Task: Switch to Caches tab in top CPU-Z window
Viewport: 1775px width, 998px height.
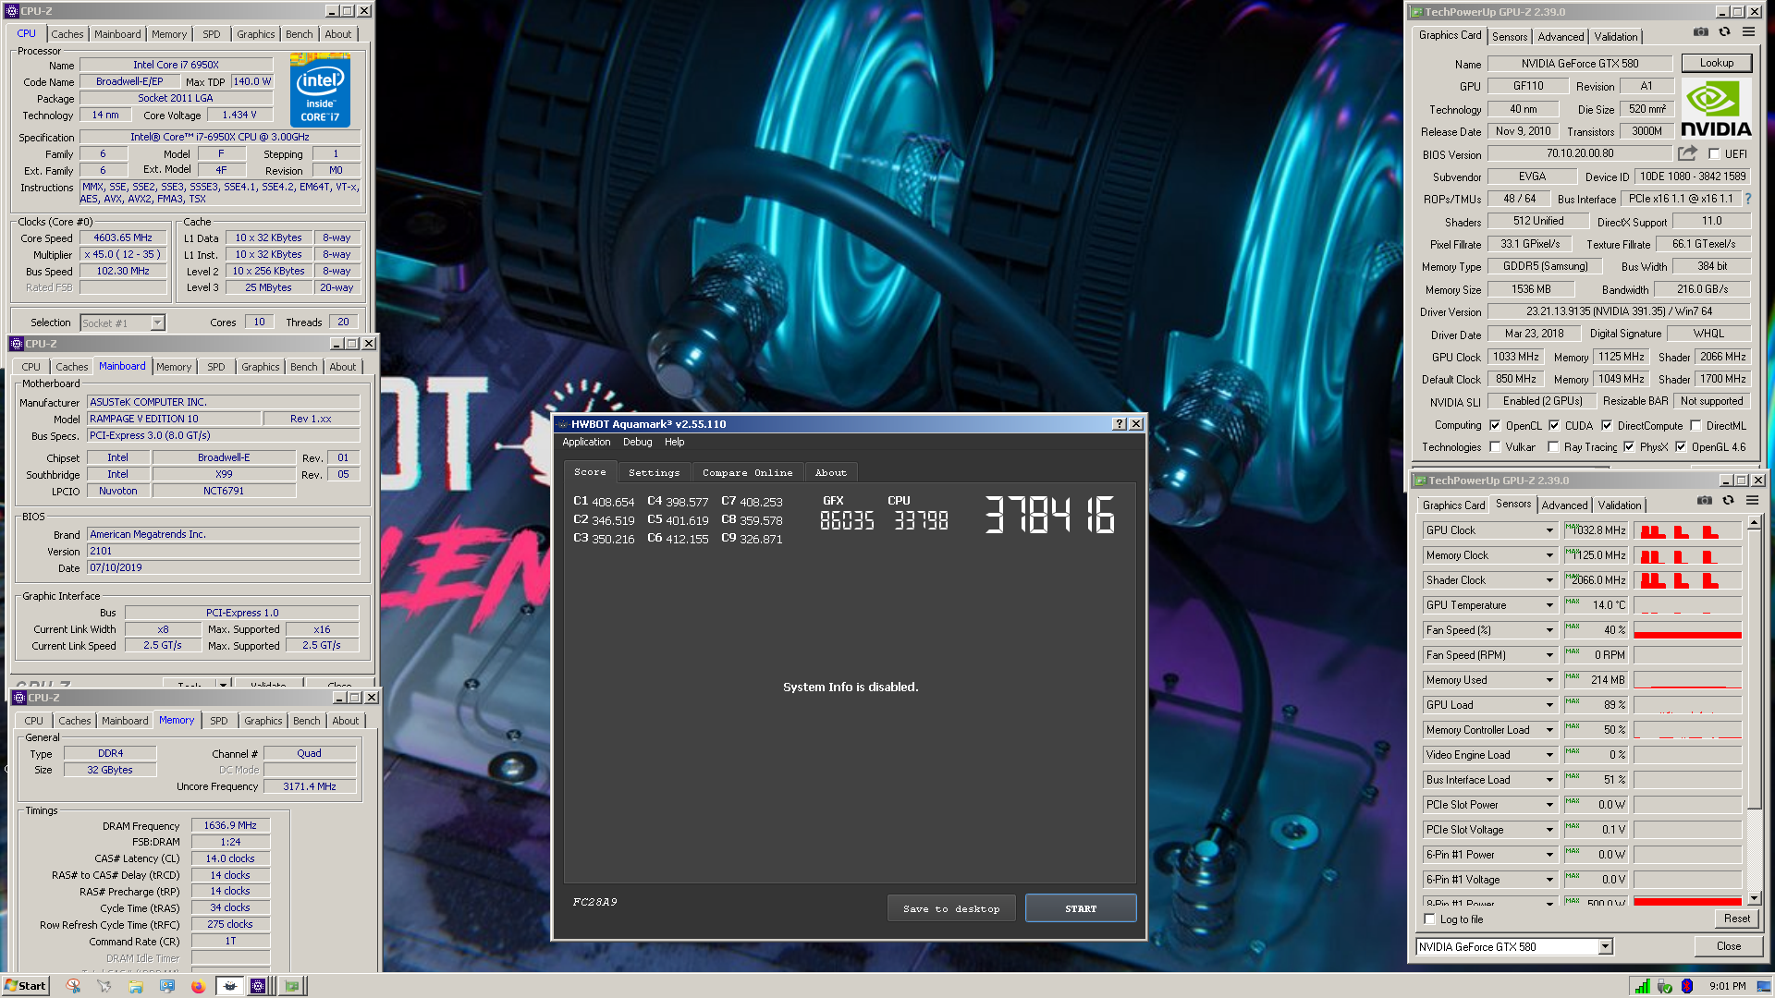Action: click(x=67, y=34)
